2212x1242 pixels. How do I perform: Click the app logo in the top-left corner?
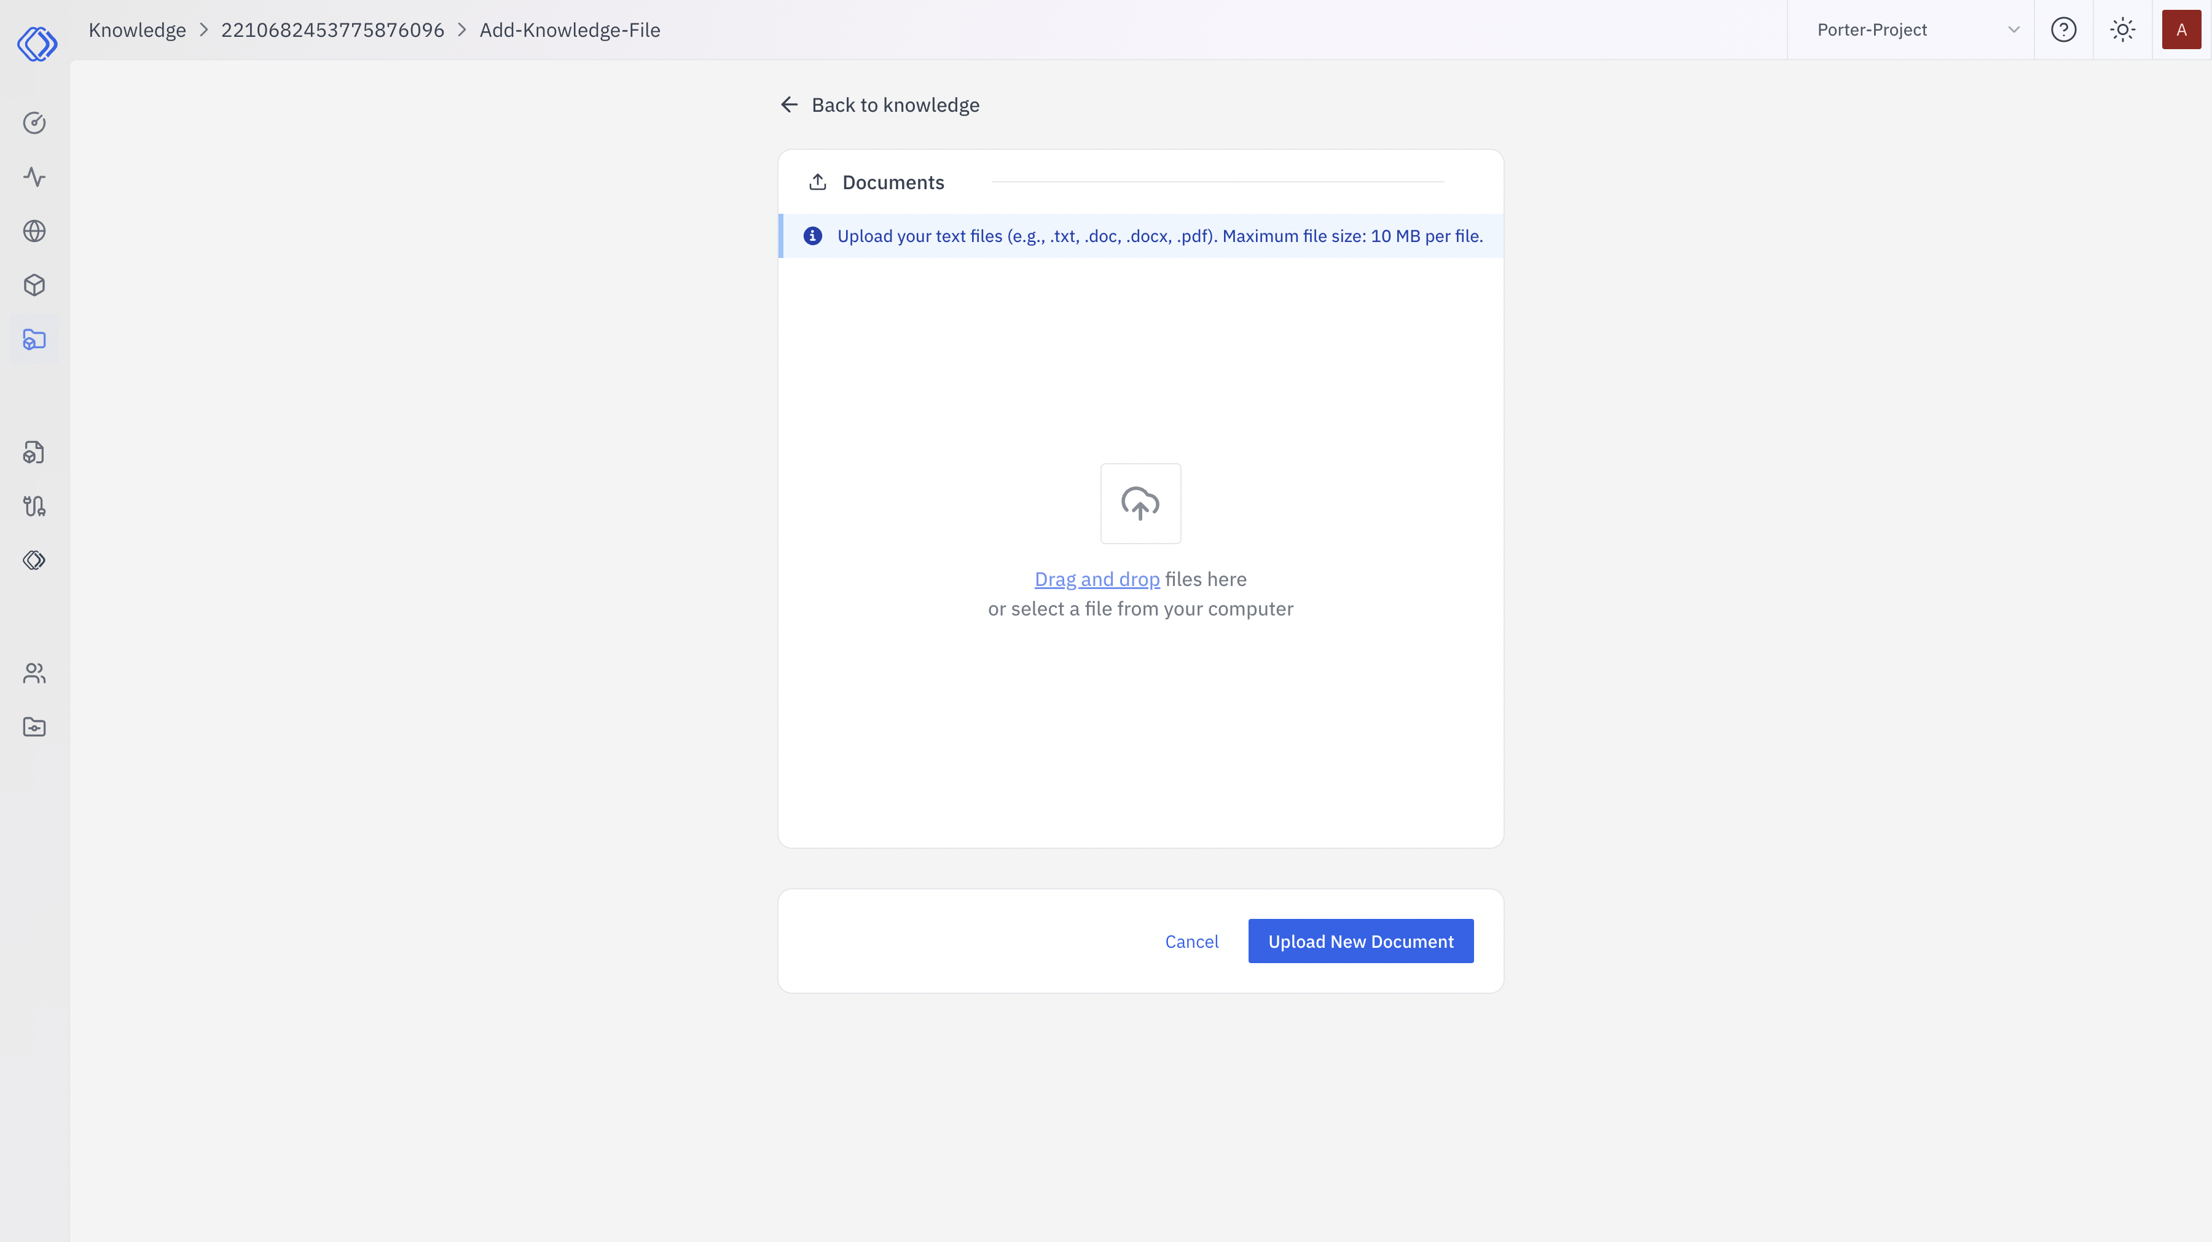click(x=37, y=44)
